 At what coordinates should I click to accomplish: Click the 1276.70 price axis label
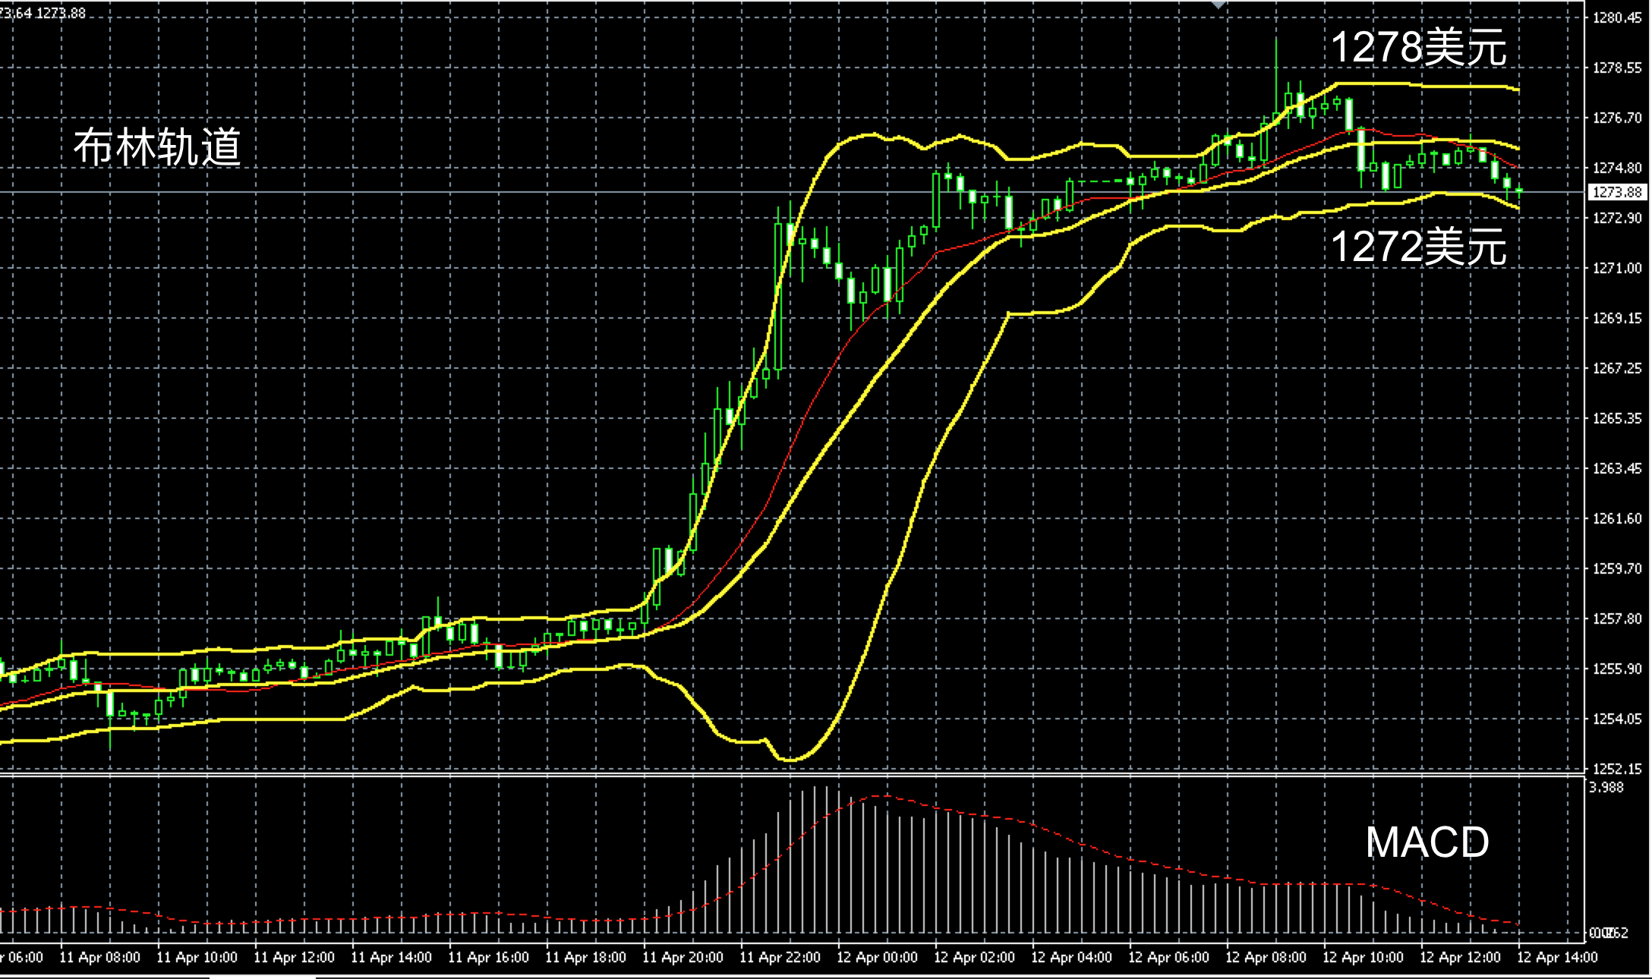pos(1616,118)
